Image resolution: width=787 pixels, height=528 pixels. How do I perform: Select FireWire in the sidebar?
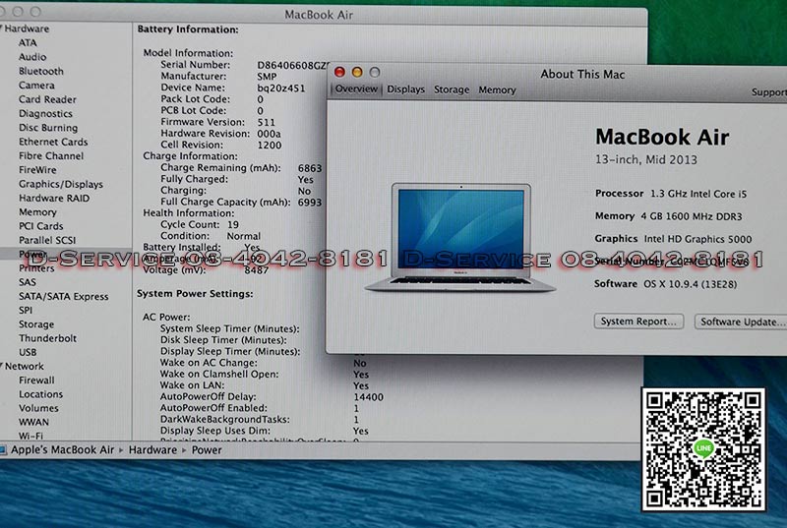[37, 169]
